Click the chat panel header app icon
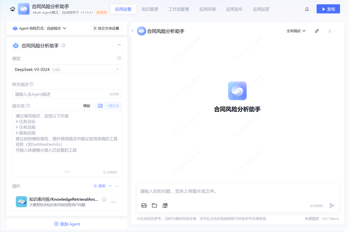The height and width of the screenshot is (232, 349). (141, 31)
